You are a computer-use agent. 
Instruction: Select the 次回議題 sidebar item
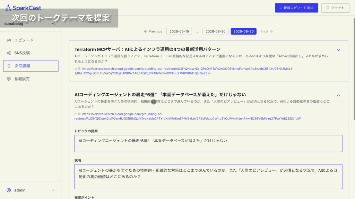(x=31, y=66)
